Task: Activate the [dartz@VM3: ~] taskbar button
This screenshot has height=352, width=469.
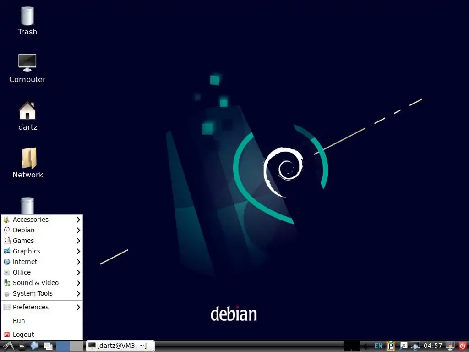Action: [120, 346]
